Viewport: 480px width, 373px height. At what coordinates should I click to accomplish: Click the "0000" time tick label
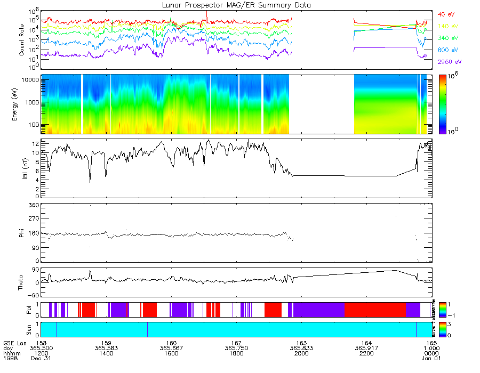click(x=431, y=353)
